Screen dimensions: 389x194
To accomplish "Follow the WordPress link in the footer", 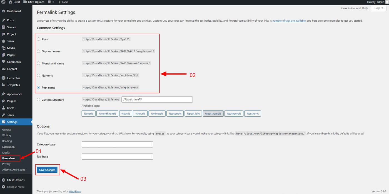I will point(75,191).
